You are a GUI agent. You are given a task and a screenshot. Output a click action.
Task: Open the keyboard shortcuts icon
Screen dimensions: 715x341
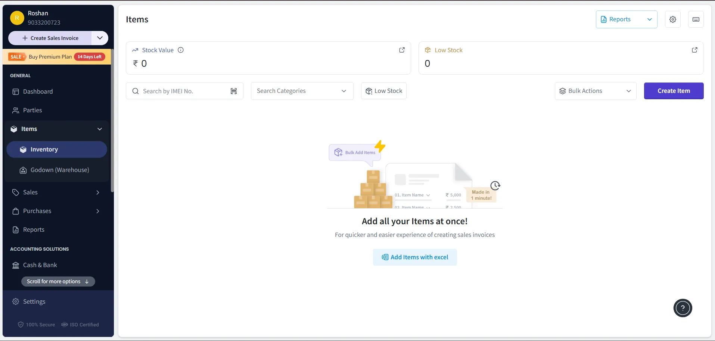(696, 19)
